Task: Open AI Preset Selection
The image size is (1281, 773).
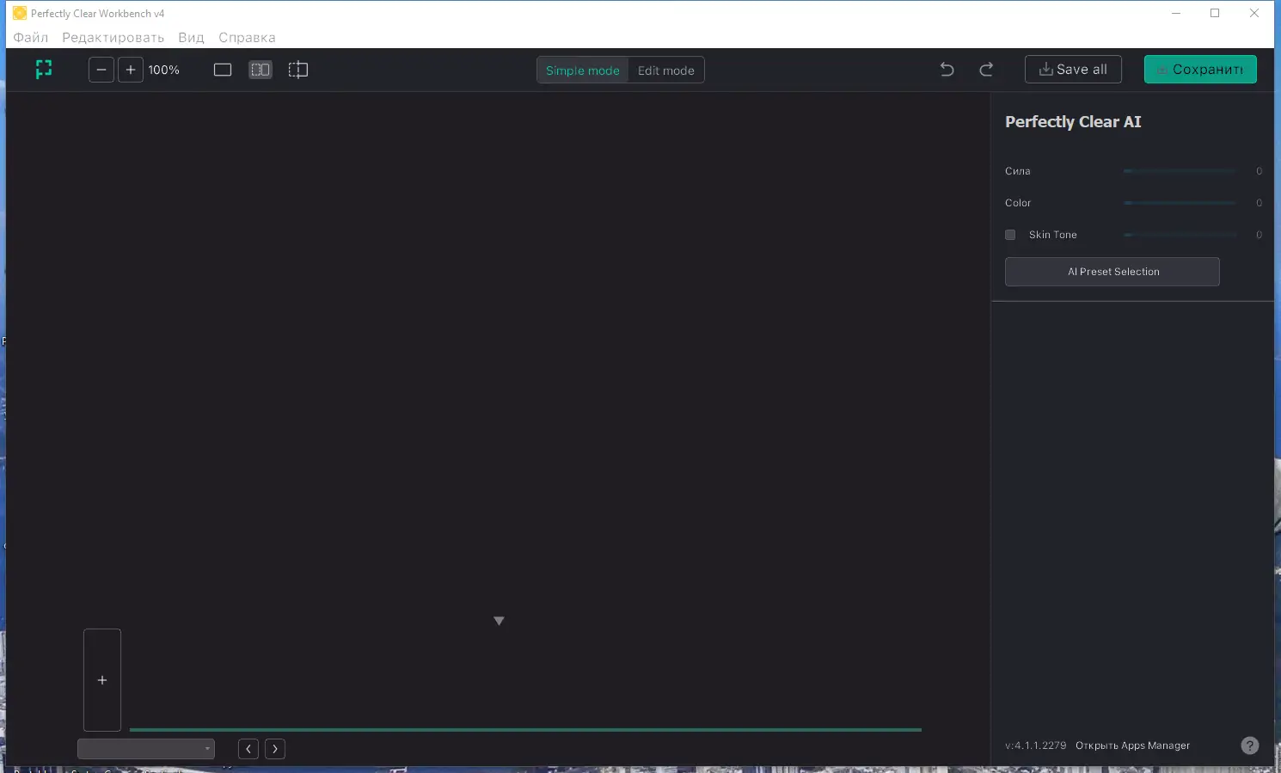Action: (x=1112, y=272)
